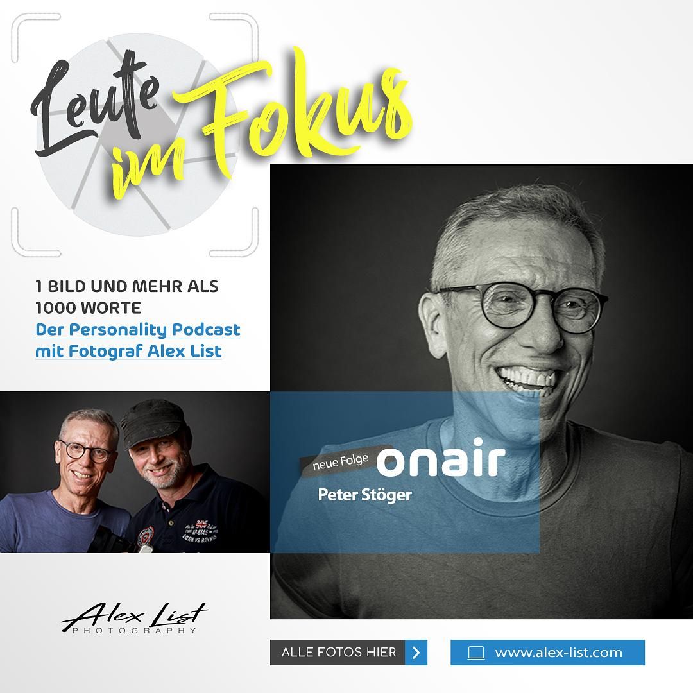Click the blue chevron arrow next to ALLE FOTOS HIER
Screen dimensions: 693x693
pos(416,653)
